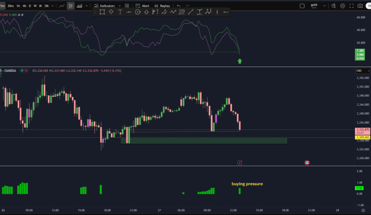Switch to the 4h timeframe

click(24, 6)
